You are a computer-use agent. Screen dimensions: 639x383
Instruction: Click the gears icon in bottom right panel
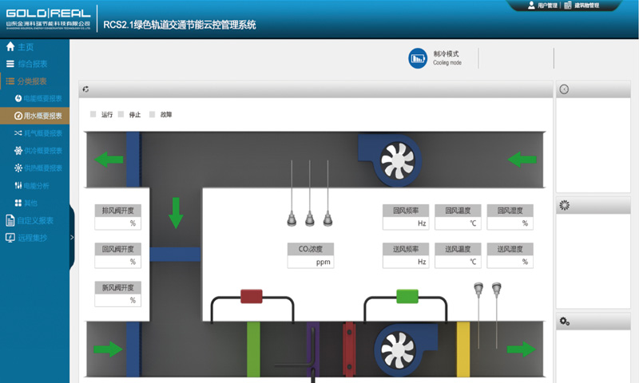pyautogui.click(x=564, y=321)
